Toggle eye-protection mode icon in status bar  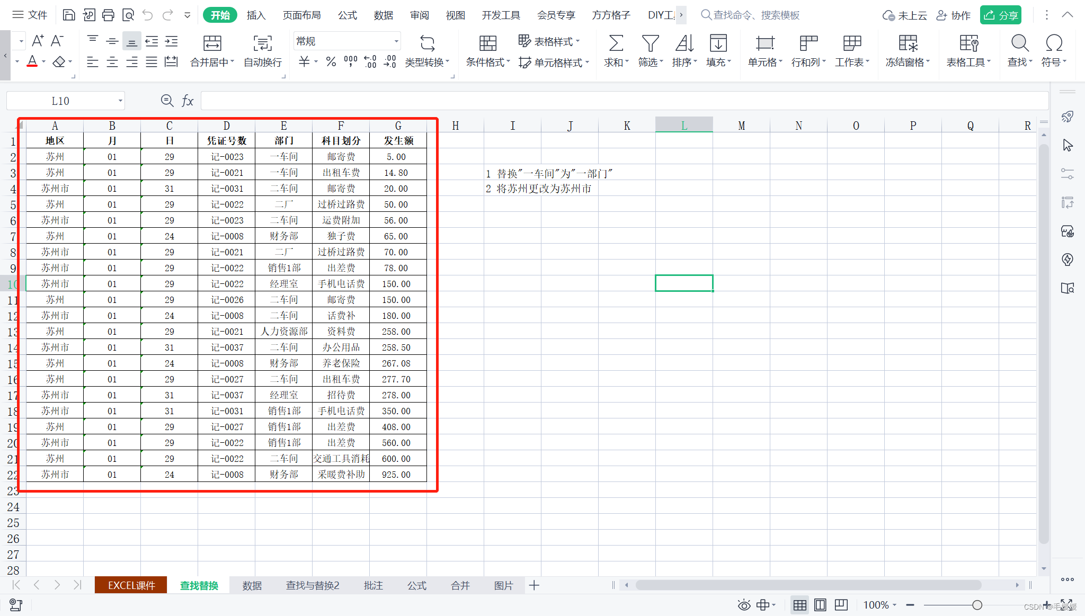[x=744, y=605]
